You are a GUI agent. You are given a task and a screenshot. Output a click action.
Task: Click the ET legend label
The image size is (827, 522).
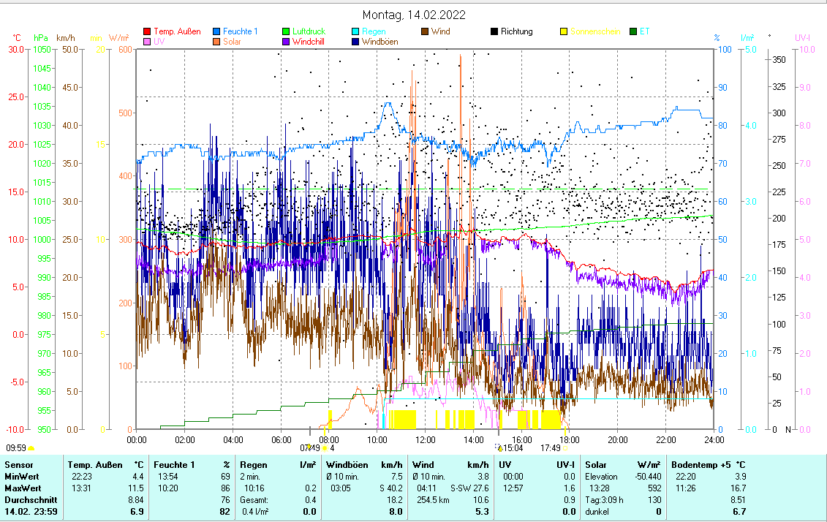click(x=644, y=32)
